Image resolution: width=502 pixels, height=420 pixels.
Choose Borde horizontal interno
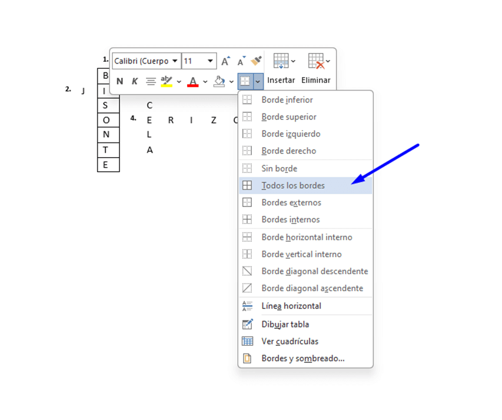pos(305,237)
